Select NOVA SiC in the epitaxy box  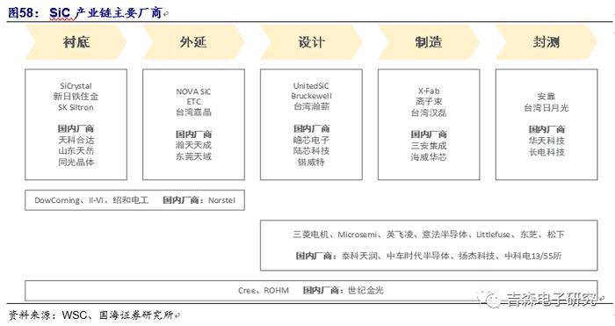[x=193, y=91]
